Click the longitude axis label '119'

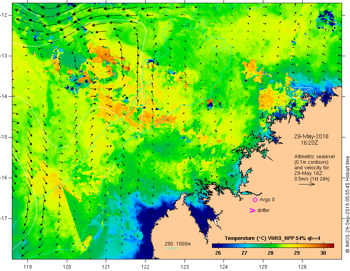(28, 267)
